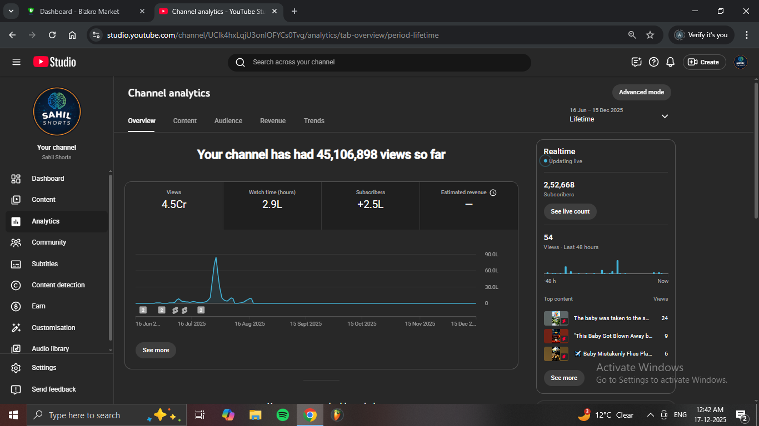Viewport: 759px width, 426px height.
Task: Open Content detection in sidebar
Action: [58, 285]
